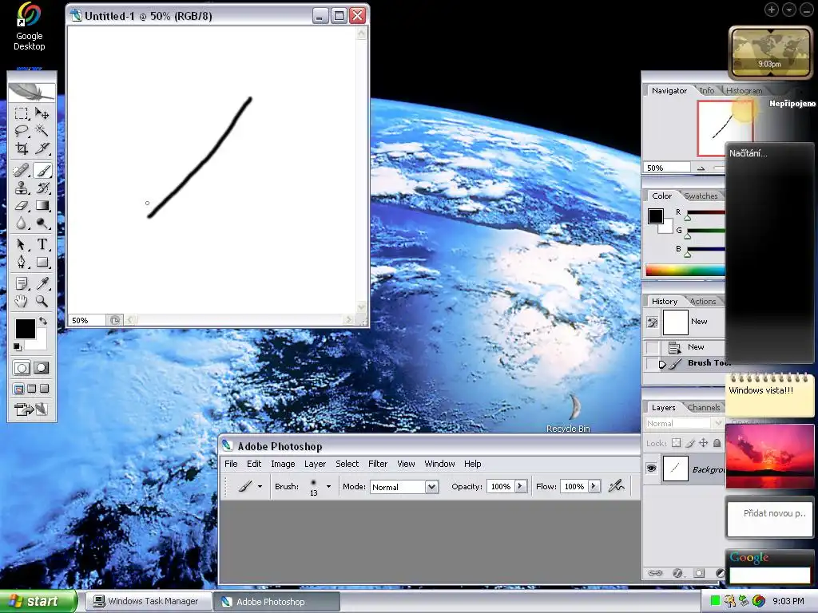Open the Filter menu

point(378,464)
